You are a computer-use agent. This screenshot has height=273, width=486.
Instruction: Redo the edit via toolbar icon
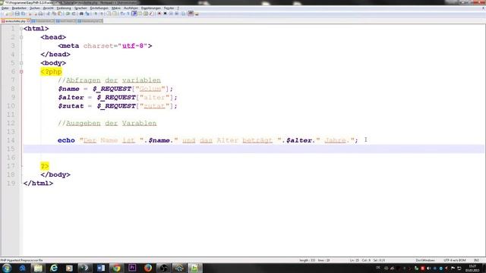click(x=74, y=14)
